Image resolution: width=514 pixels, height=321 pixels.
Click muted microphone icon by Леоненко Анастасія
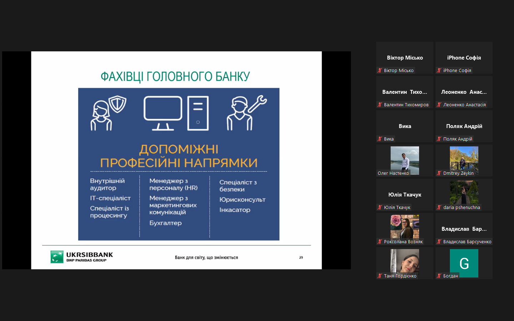(x=439, y=105)
